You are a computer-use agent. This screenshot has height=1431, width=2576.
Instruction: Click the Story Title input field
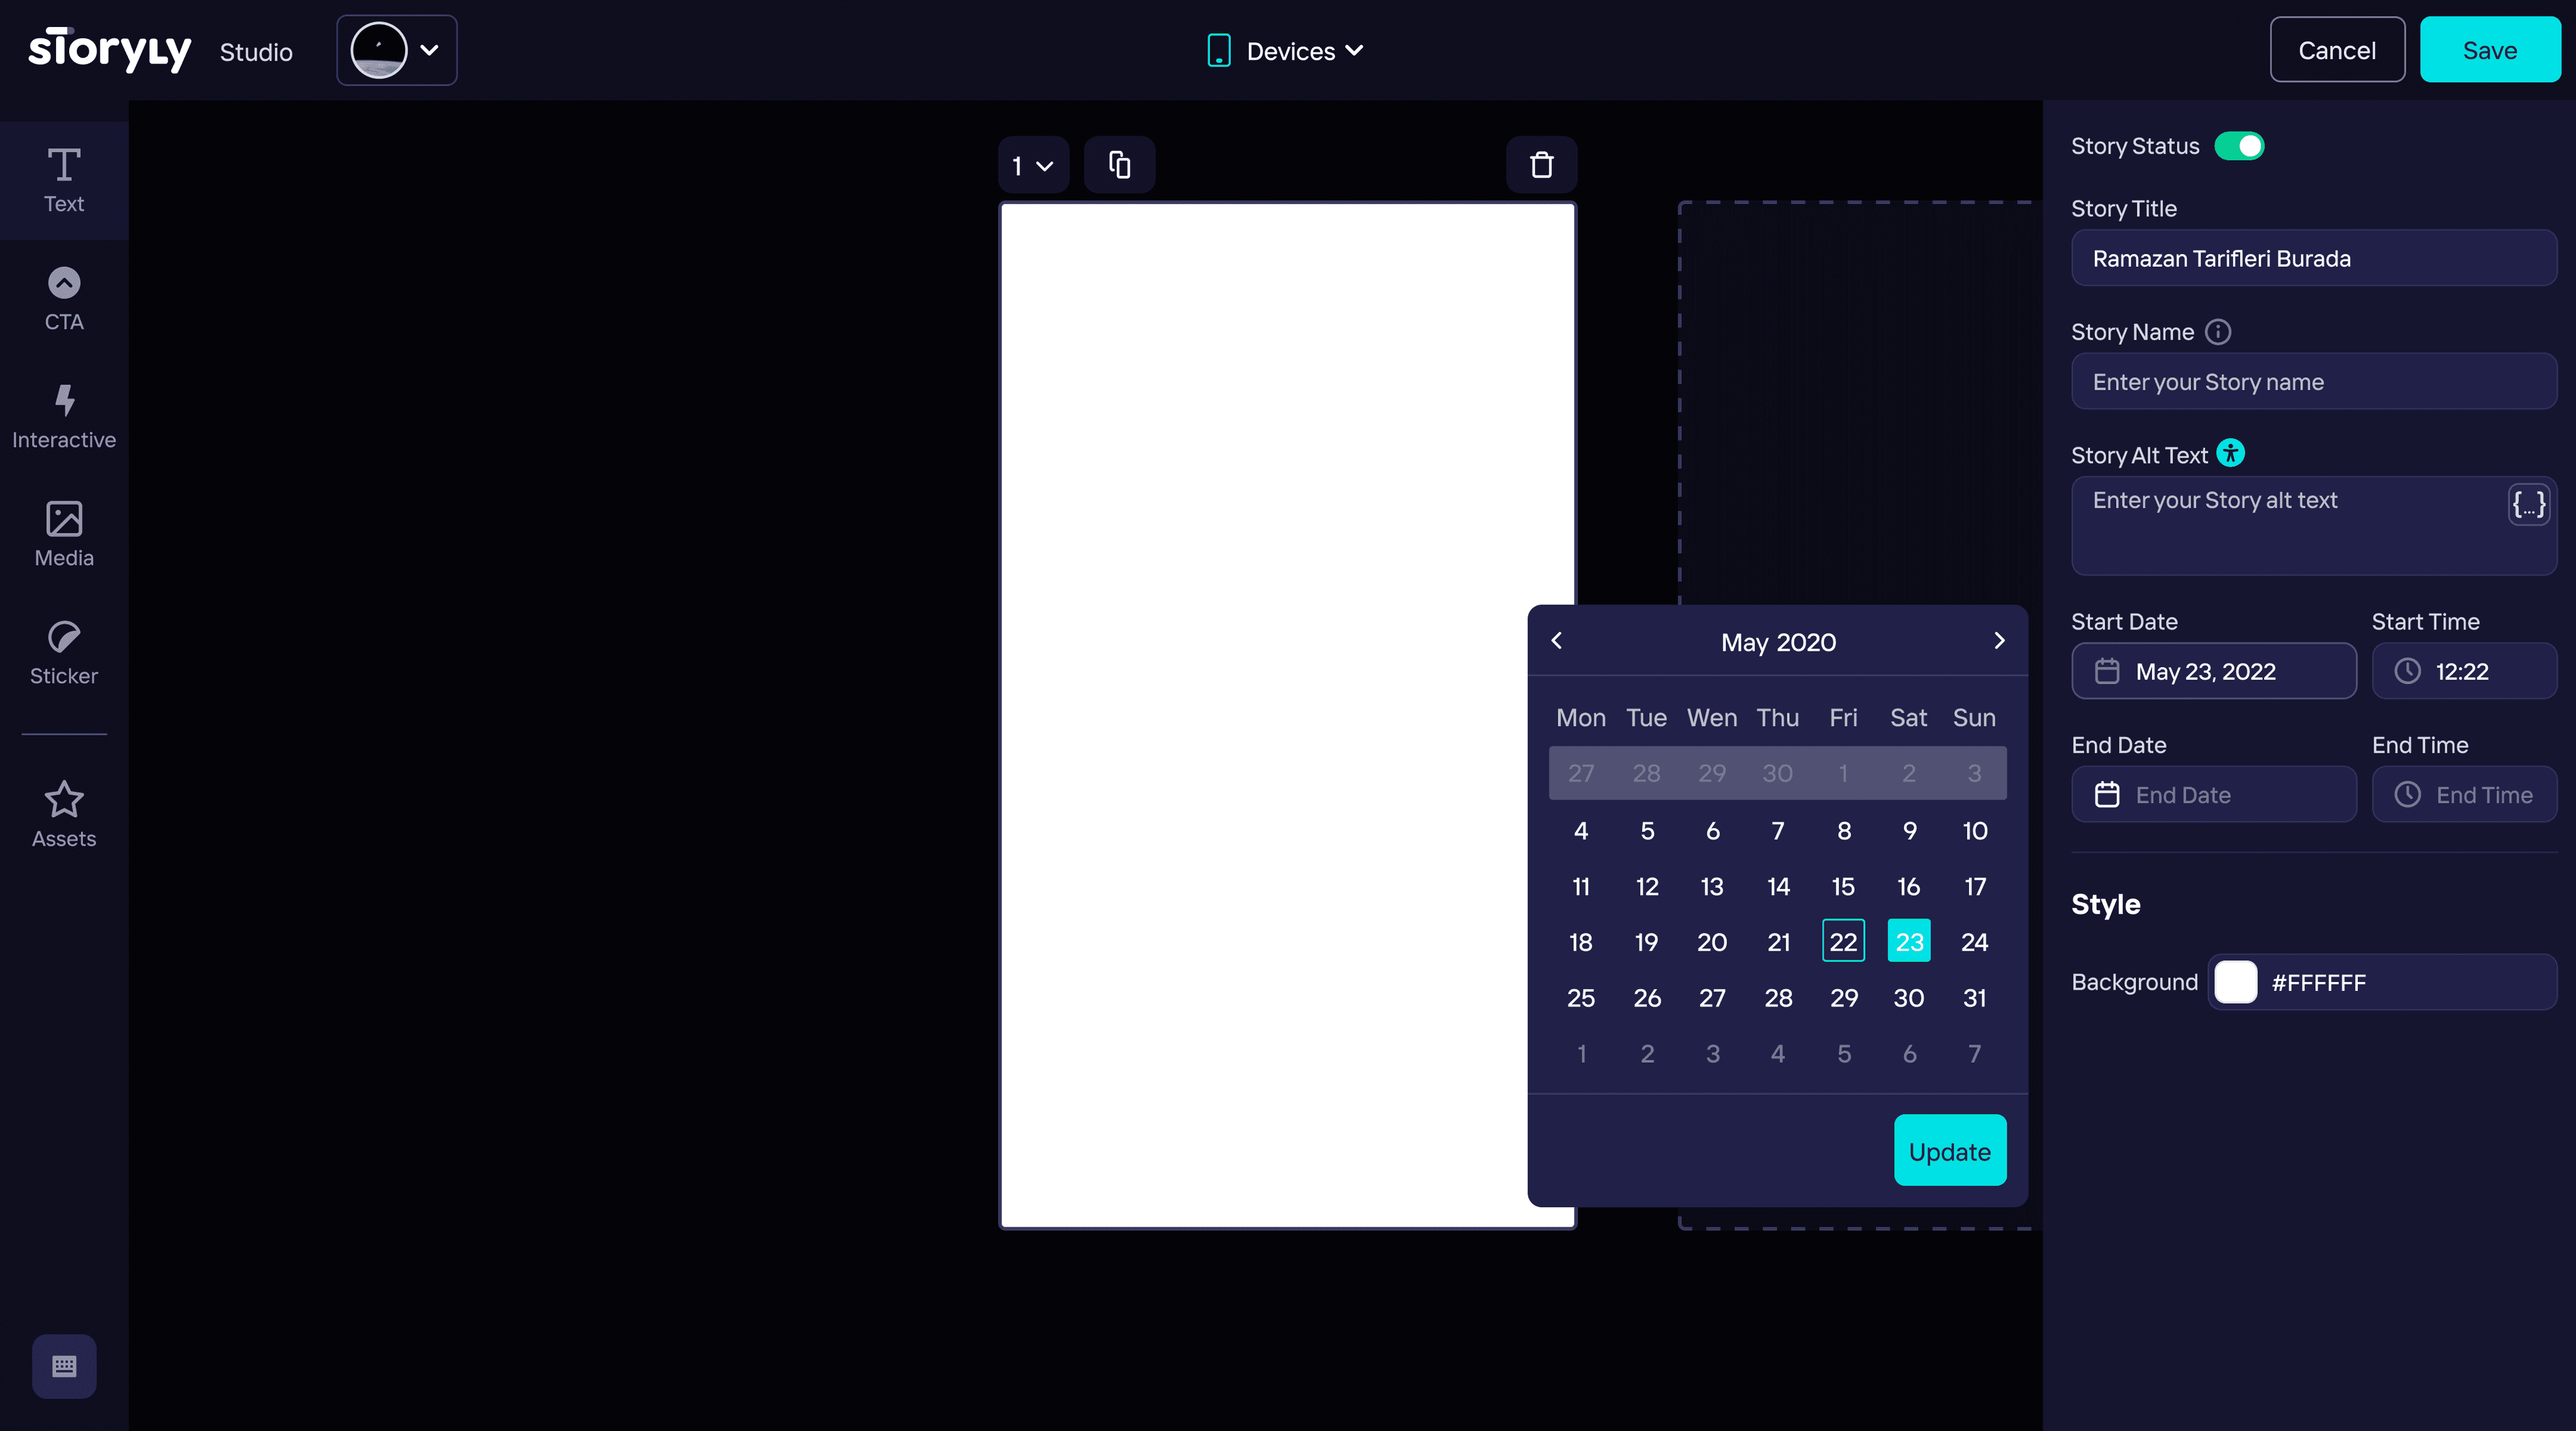(2314, 258)
